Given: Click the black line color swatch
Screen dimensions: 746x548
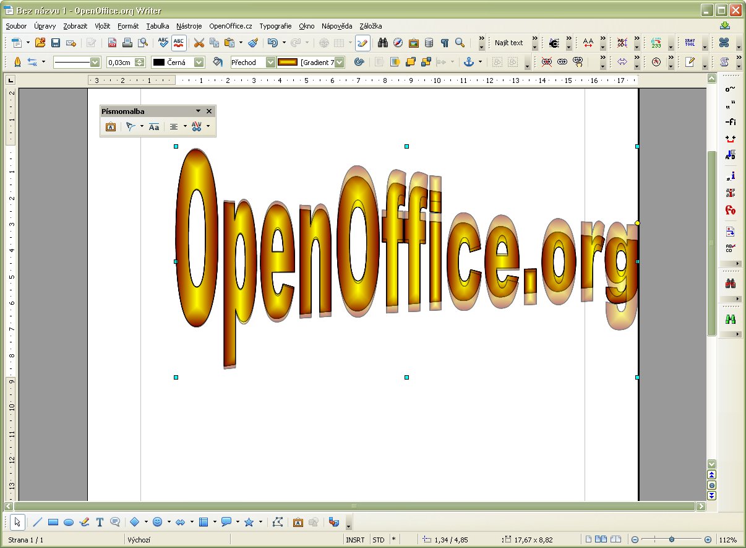Looking at the screenshot, I should coord(159,63).
